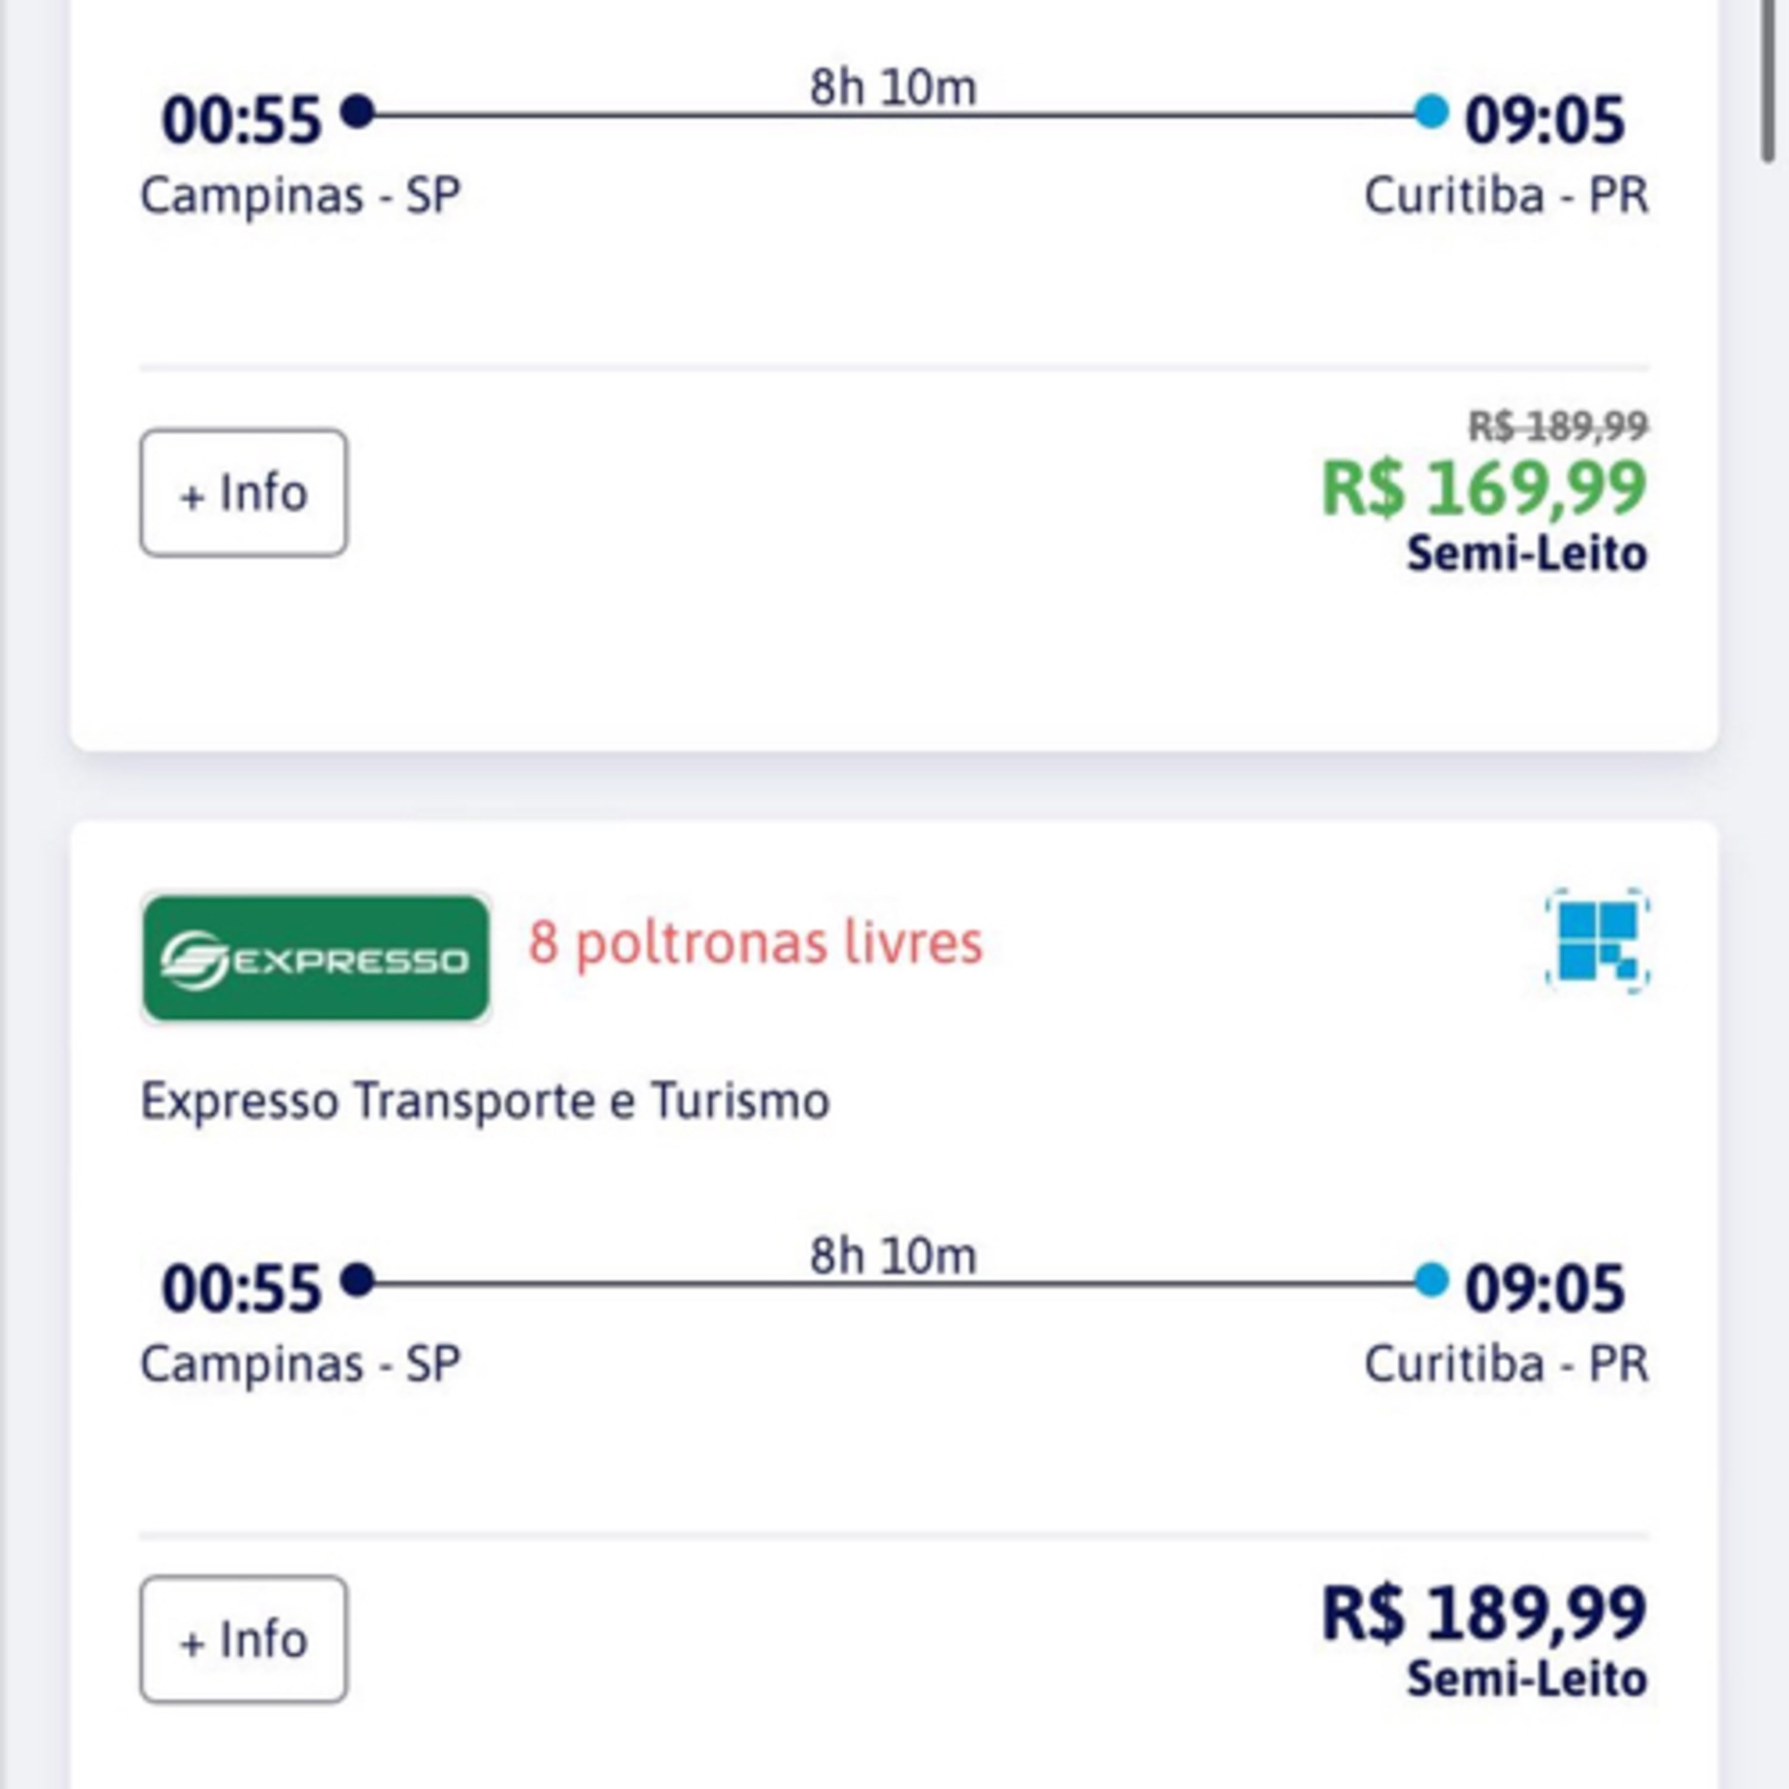Click the "Expresso Transporte e Turismo" company name
Screen dimensions: 1789x1789
484,1101
